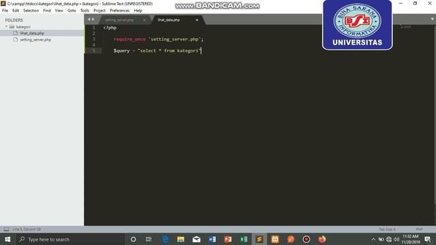The image size is (436, 245).
Task: Click the volume speaker tray icon
Action: pos(396,239)
